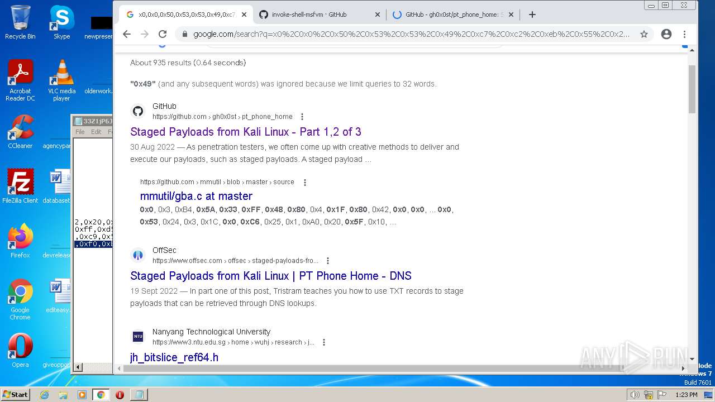Click the clock showing 1:23 PM

pyautogui.click(x=686, y=395)
